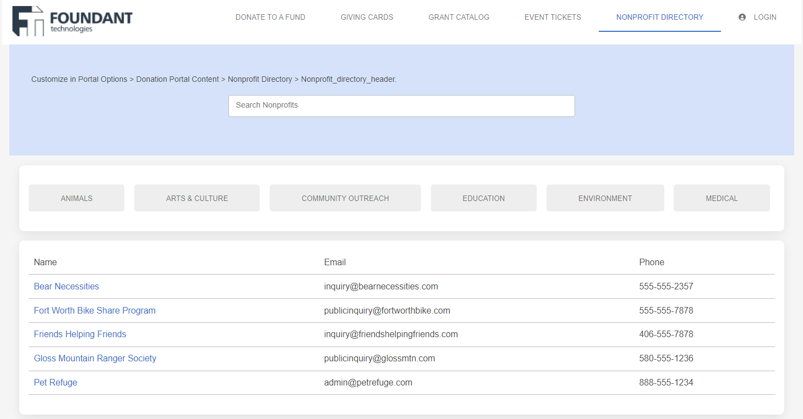Select Gloss Mountain Ranger Society
803x419 pixels.
95,358
